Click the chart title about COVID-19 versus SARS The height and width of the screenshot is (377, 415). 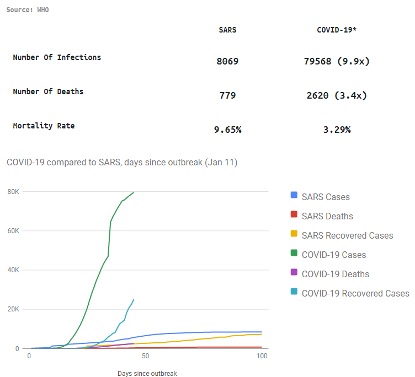[x=122, y=163]
